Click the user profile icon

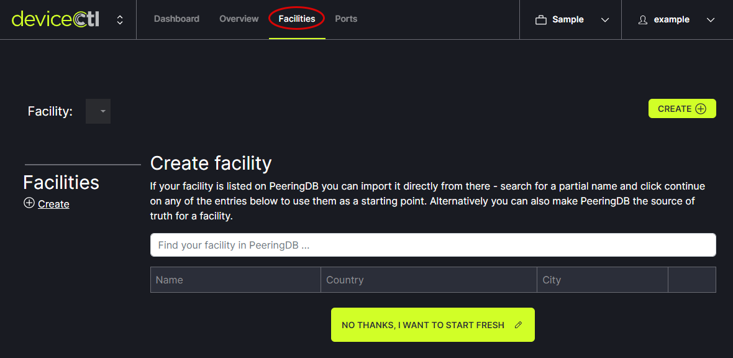pos(643,20)
